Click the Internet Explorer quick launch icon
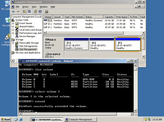The width and height of the screenshot is (164, 122). click(21, 120)
